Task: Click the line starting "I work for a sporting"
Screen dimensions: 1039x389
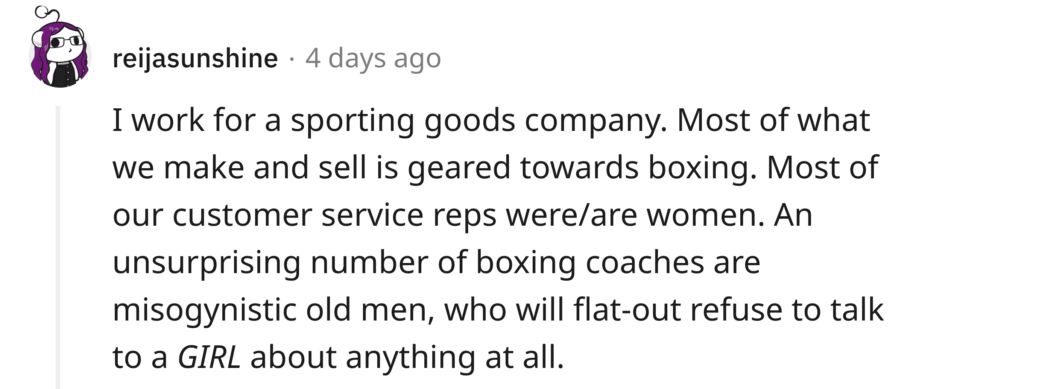Action: [x=491, y=121]
